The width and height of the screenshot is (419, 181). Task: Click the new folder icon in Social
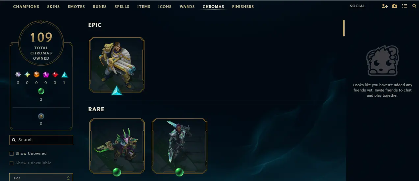pos(395,6)
